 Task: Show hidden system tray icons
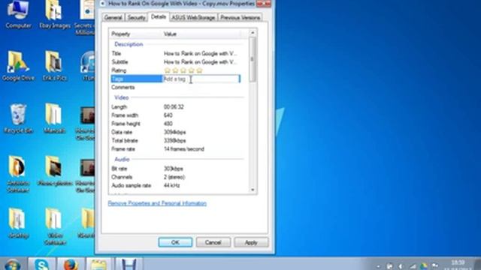pos(378,266)
